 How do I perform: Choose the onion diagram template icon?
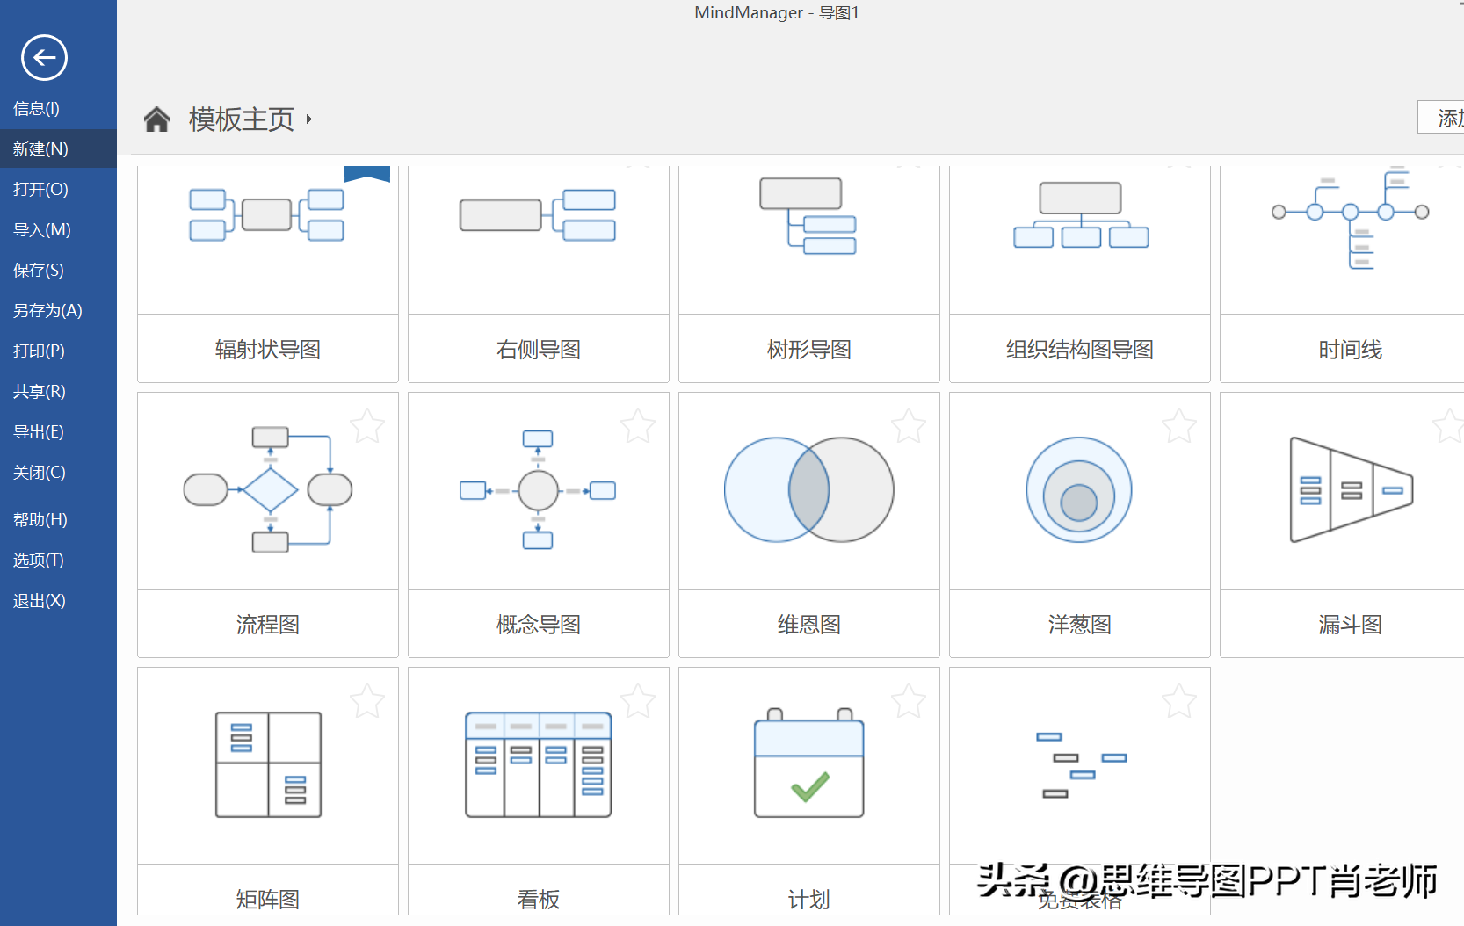(1079, 489)
